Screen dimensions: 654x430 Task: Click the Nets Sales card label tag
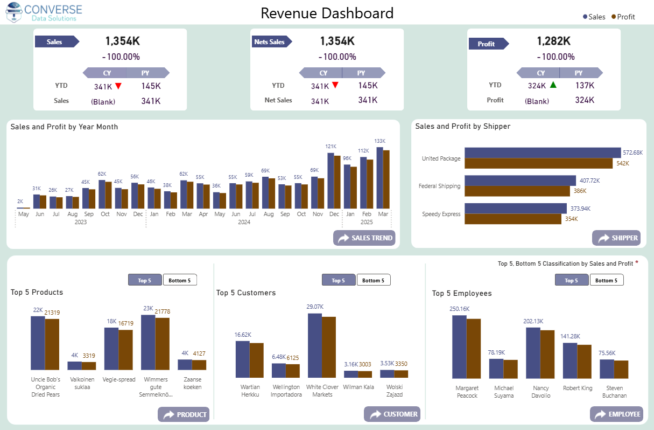[271, 41]
